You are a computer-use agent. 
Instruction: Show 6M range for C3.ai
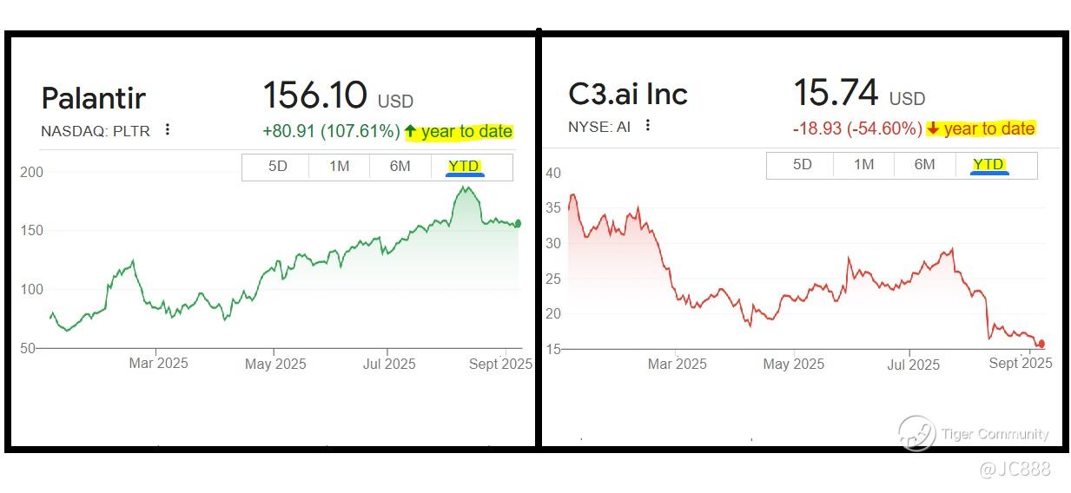click(924, 164)
